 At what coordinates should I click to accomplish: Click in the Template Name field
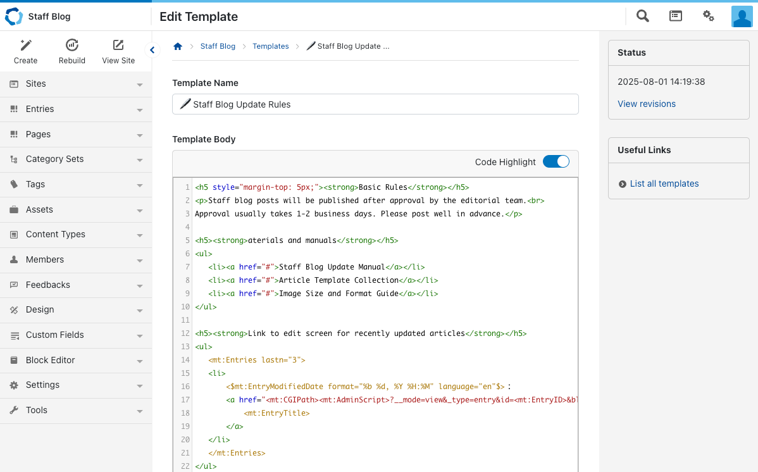(375, 104)
